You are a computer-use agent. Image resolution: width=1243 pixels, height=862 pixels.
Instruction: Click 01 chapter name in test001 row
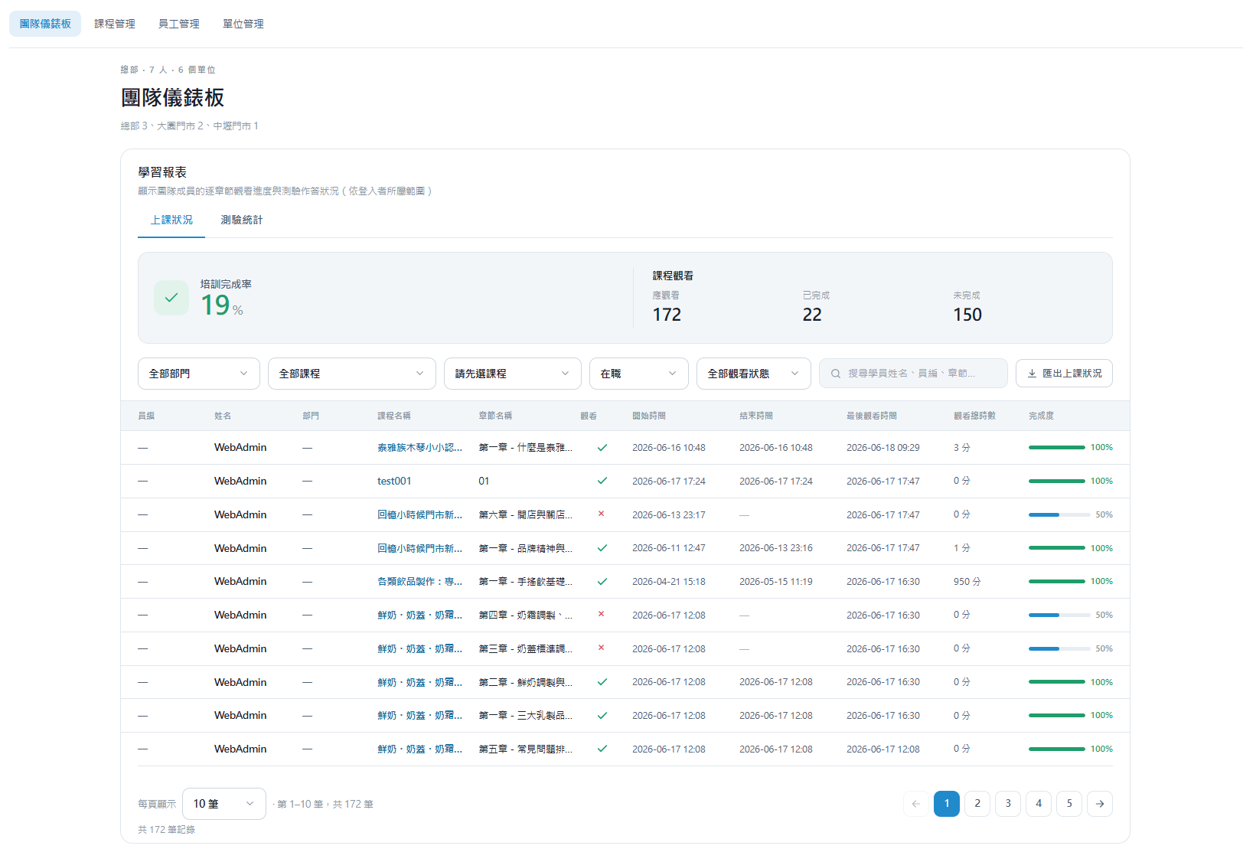(484, 481)
